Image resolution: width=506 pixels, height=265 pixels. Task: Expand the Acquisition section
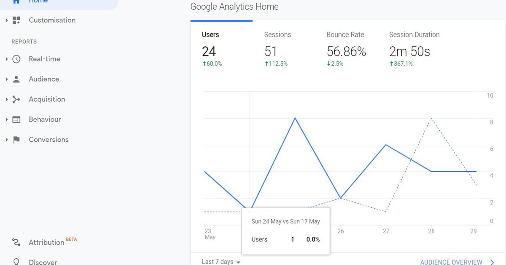coord(6,99)
